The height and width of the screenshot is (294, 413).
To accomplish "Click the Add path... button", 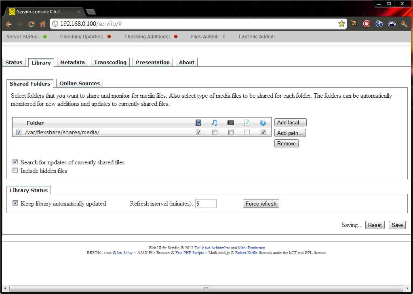I will point(290,133).
